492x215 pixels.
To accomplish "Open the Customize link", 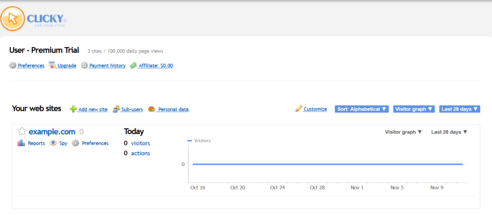I will (315, 109).
